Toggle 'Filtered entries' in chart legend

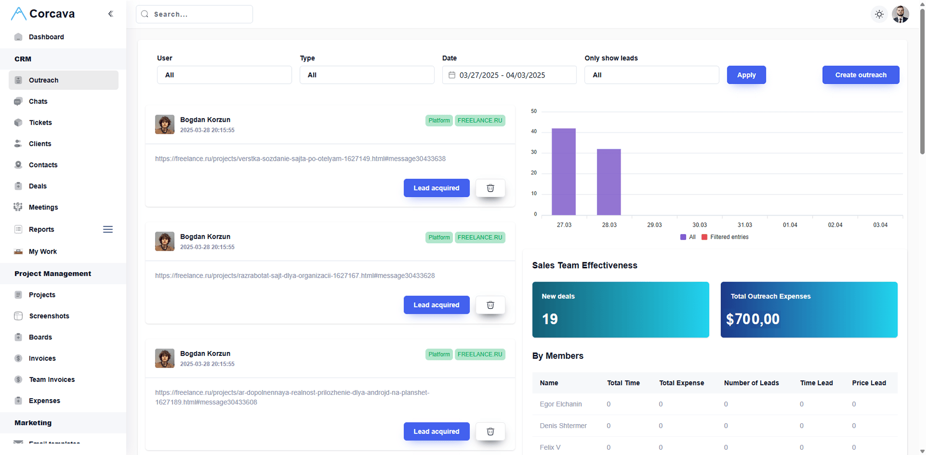click(725, 237)
